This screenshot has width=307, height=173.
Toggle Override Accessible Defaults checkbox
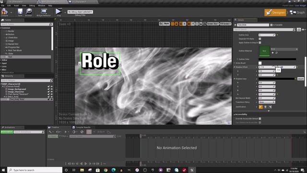click(260, 119)
